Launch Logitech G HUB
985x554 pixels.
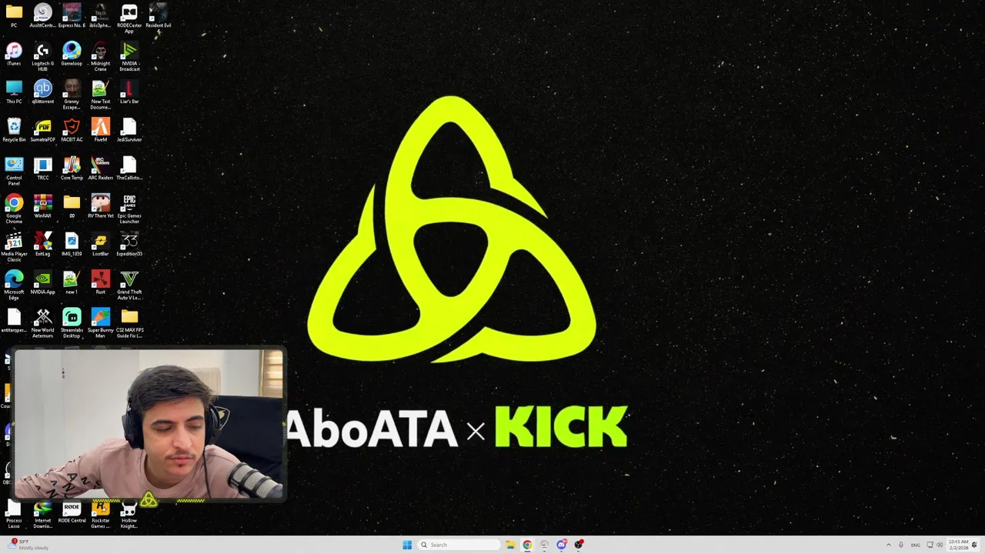(x=43, y=57)
